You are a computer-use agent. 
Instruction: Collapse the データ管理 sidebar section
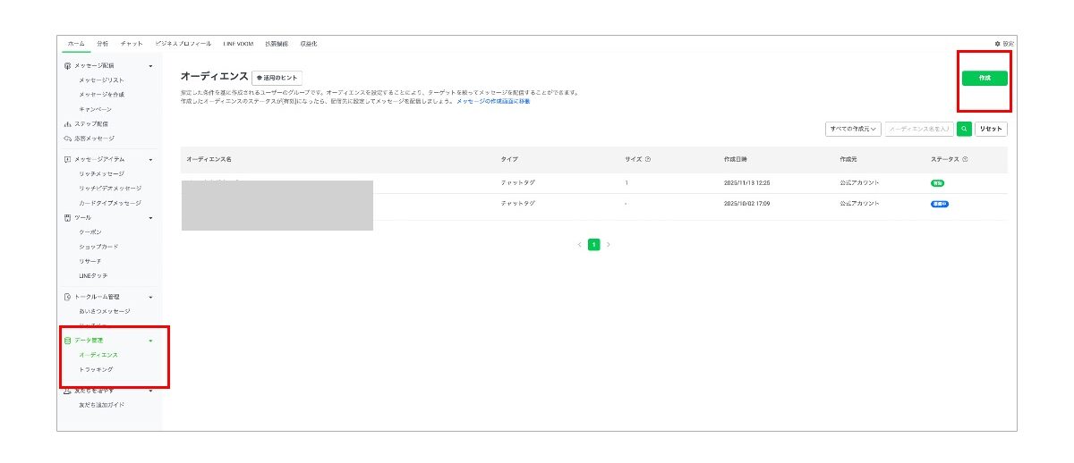pyautogui.click(x=150, y=341)
